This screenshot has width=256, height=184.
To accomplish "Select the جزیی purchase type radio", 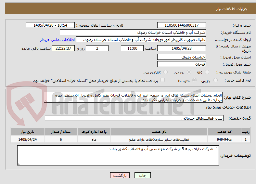I will tap(215, 80).
